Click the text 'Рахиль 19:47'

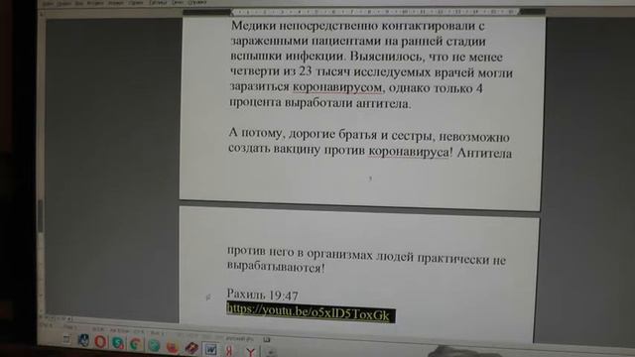262,295
